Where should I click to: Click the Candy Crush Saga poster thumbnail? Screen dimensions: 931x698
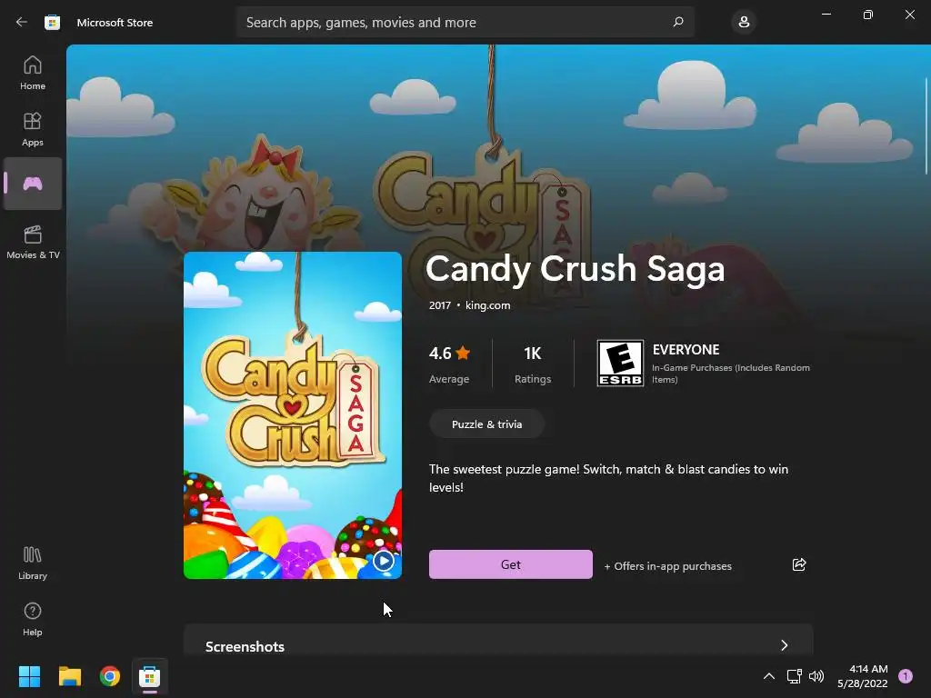(293, 414)
